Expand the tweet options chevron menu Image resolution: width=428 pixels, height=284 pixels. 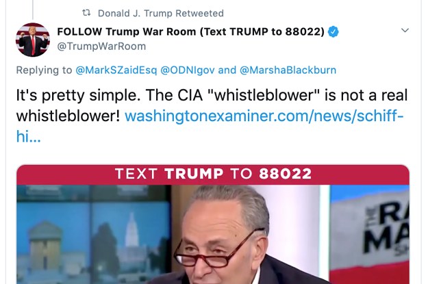(x=405, y=30)
